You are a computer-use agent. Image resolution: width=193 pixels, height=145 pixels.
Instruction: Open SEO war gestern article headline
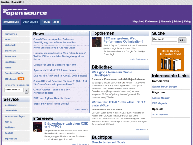(123, 40)
